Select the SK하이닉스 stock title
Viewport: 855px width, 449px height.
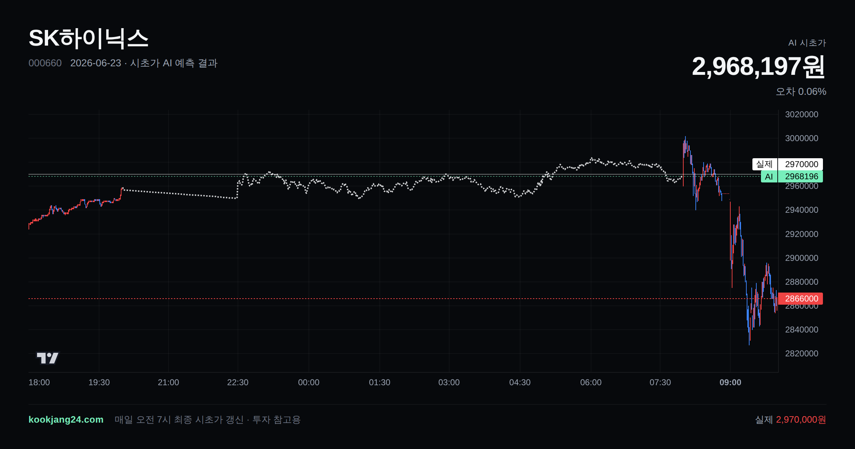click(88, 38)
